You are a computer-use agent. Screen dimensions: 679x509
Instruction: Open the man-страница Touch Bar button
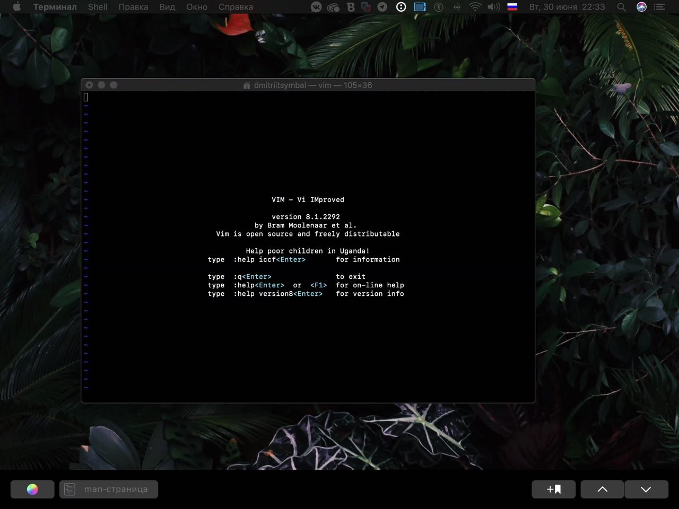(x=109, y=489)
